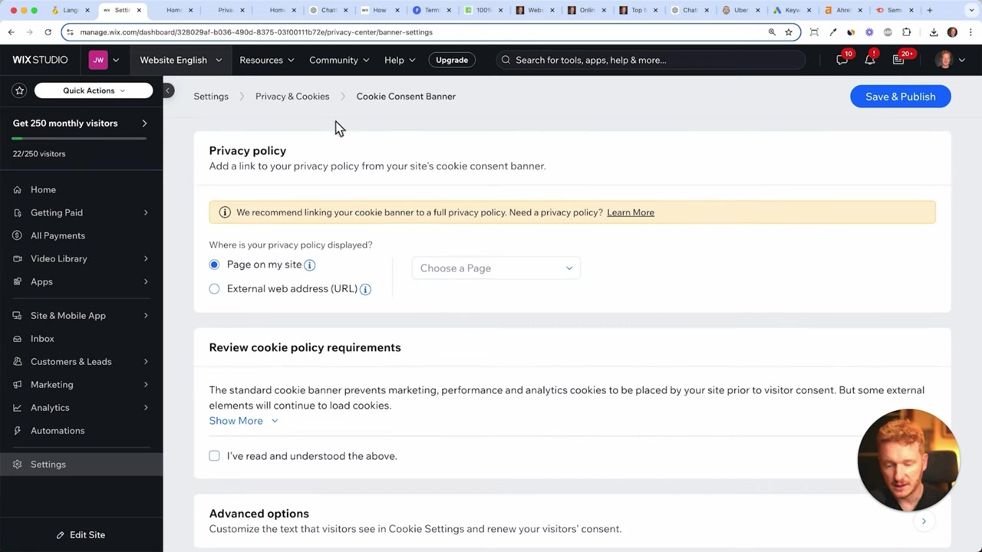982x552 pixels.
Task: Collapse the sidebar using the arrow button
Action: tap(167, 90)
